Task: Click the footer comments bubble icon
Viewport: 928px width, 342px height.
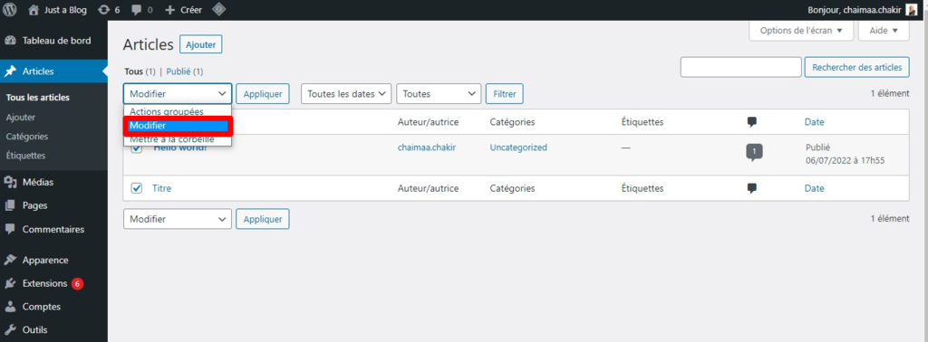Action: pos(752,188)
